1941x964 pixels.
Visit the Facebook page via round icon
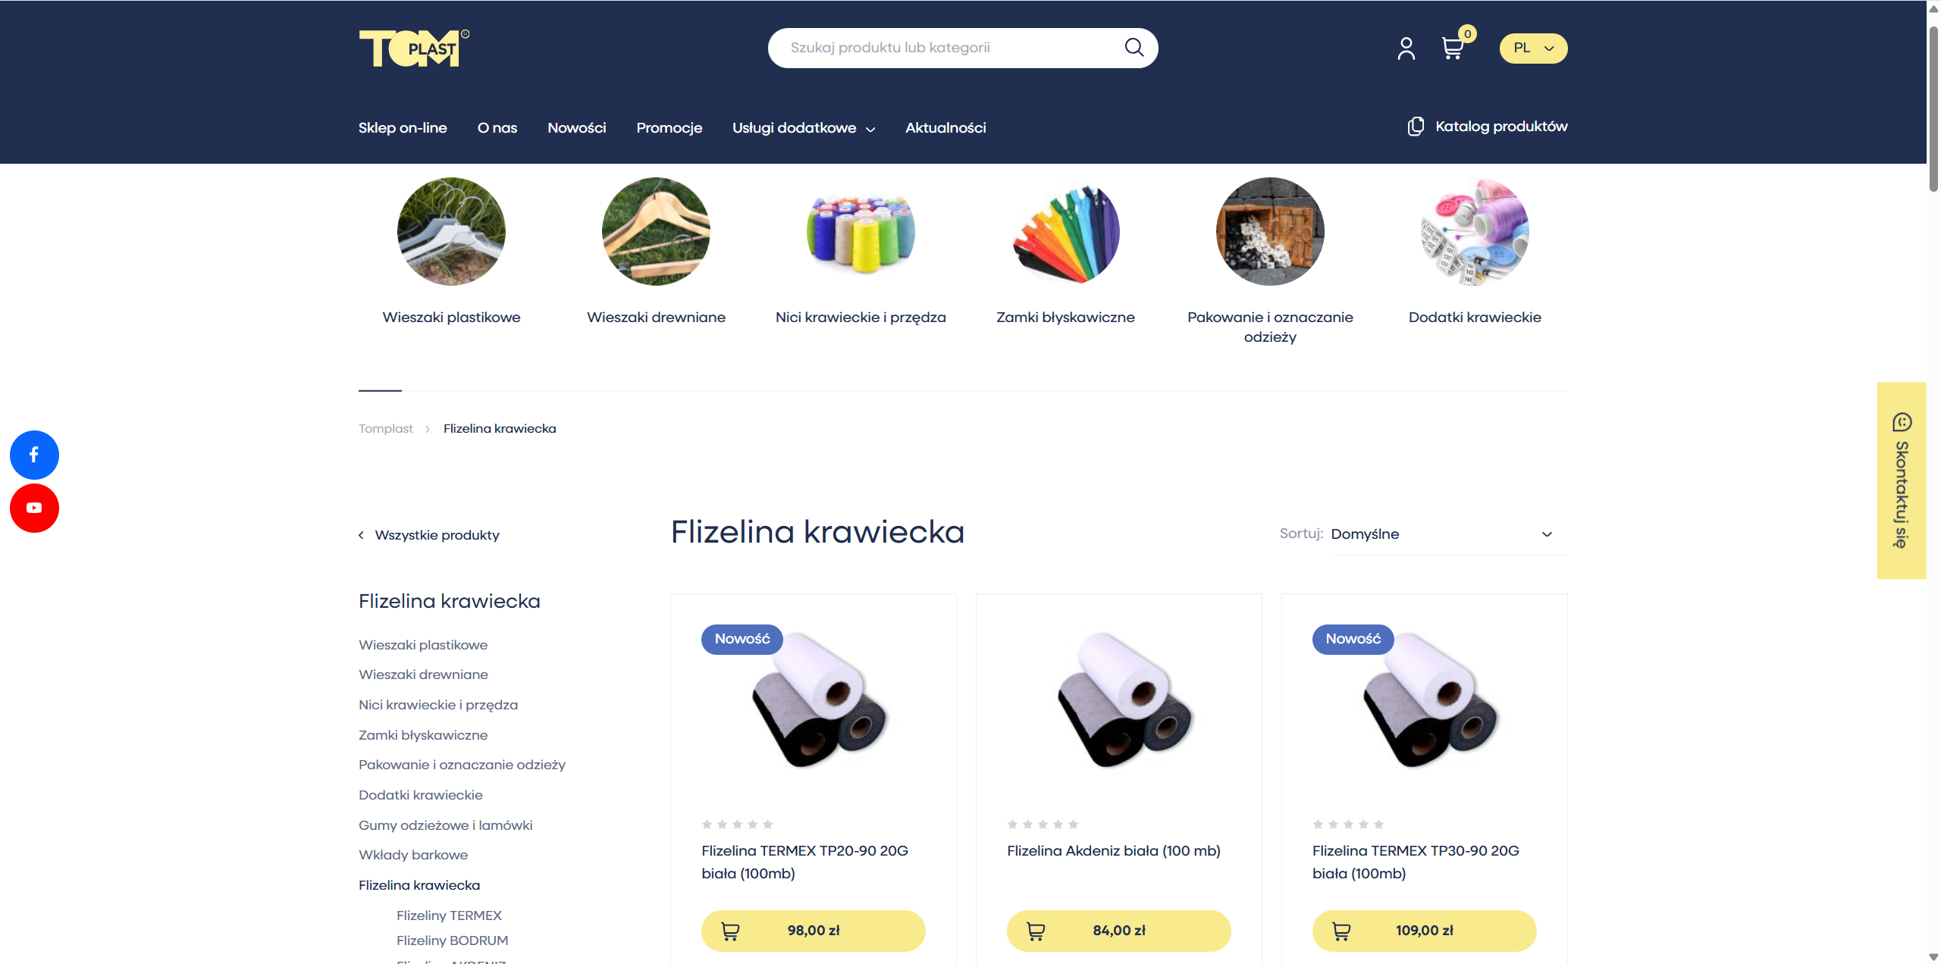pos(34,455)
